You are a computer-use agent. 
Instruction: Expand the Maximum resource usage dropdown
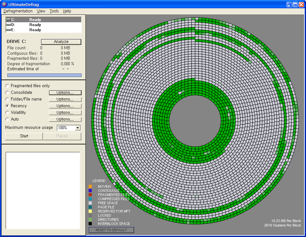[78, 128]
